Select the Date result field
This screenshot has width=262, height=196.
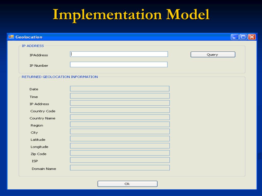pyautogui.click(x=120, y=89)
